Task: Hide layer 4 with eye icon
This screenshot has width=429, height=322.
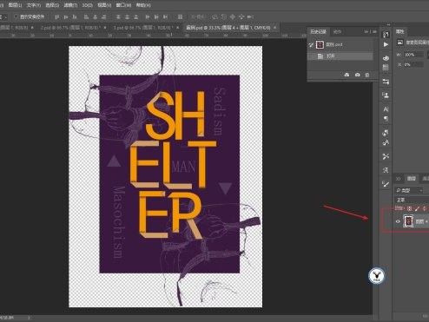Action: 398,221
